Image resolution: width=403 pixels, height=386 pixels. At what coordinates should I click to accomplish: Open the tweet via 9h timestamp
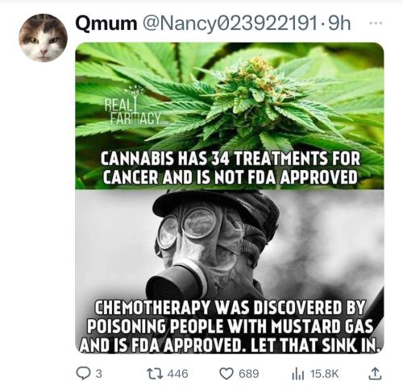pos(339,23)
